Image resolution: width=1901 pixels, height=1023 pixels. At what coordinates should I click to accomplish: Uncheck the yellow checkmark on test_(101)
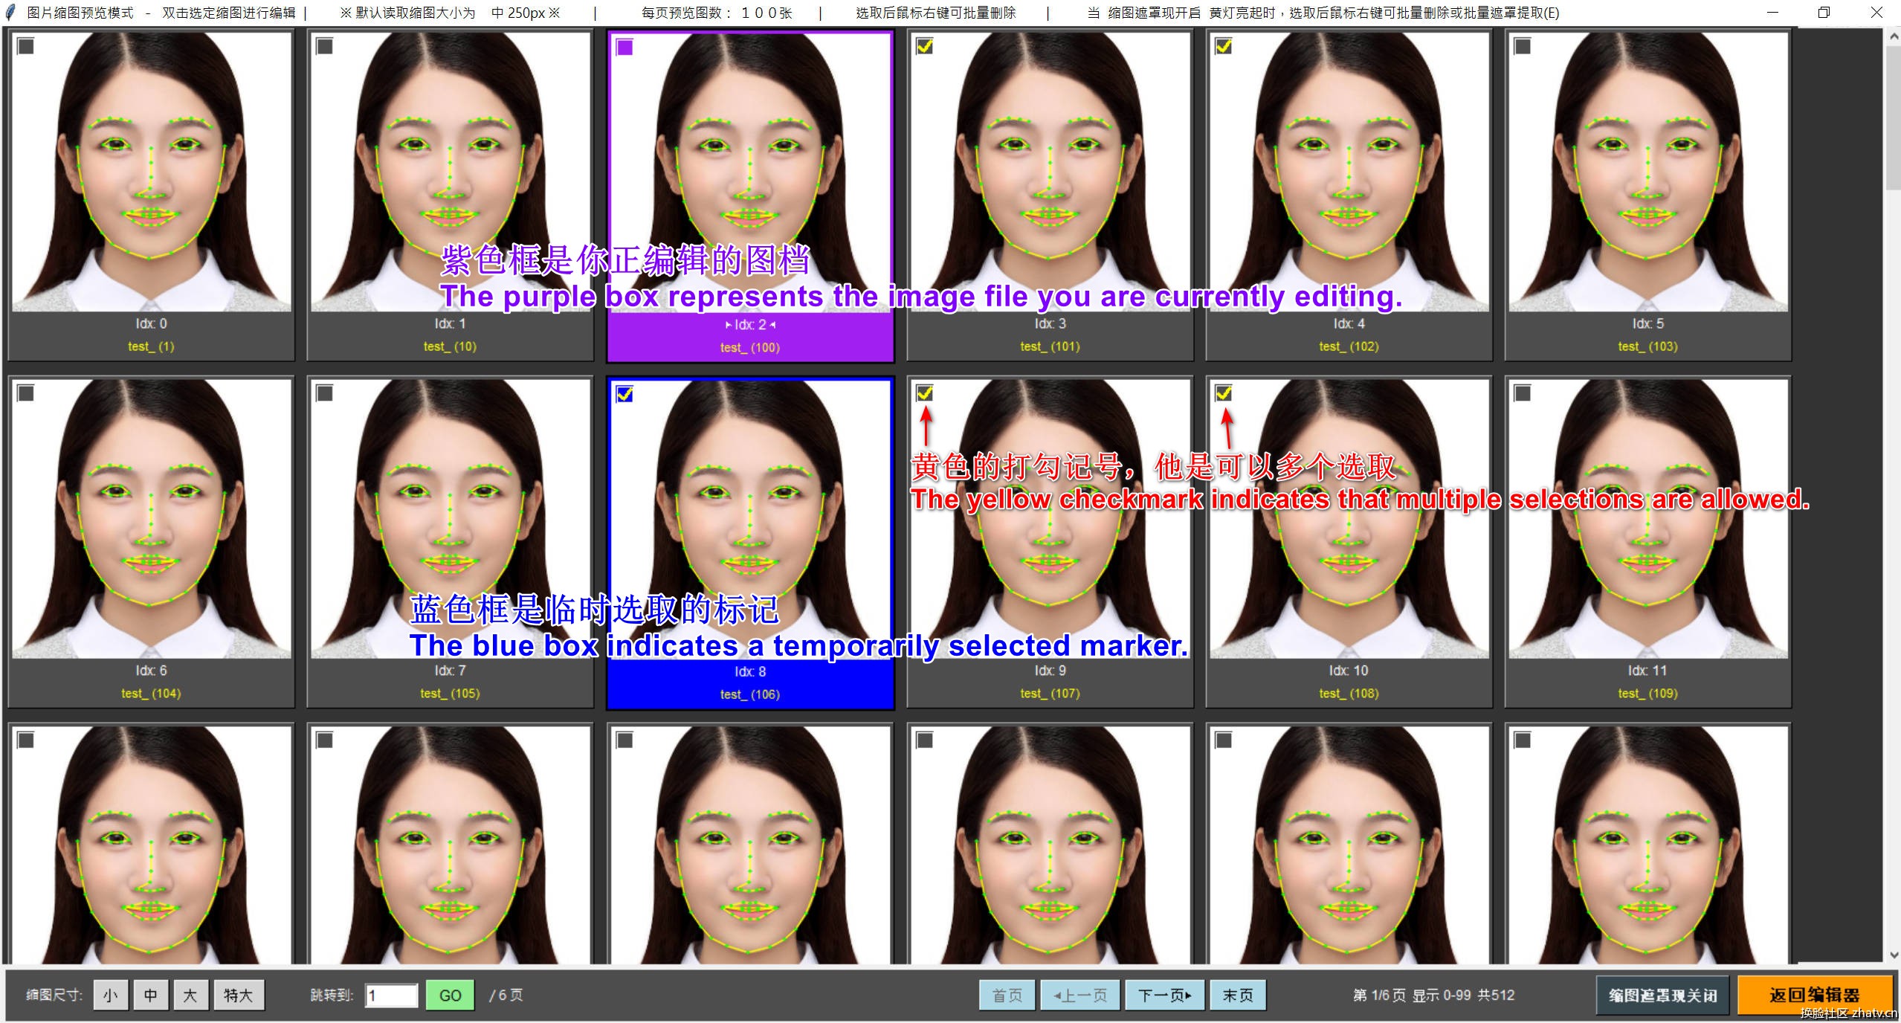point(924,47)
